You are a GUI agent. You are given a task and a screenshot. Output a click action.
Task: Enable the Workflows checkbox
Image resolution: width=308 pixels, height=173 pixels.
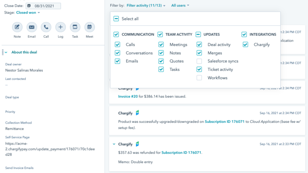[x=199, y=78]
